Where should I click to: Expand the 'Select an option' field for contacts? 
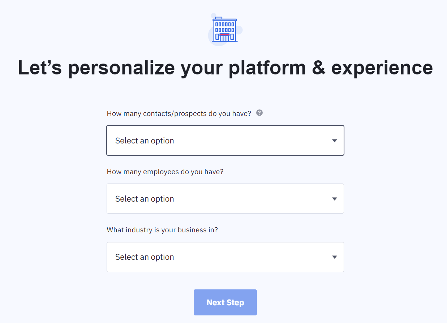tap(225, 141)
